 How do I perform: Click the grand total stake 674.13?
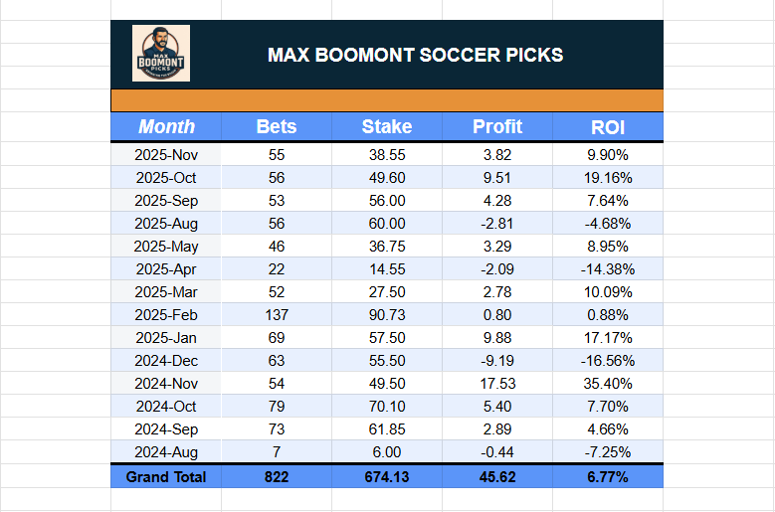click(x=386, y=477)
